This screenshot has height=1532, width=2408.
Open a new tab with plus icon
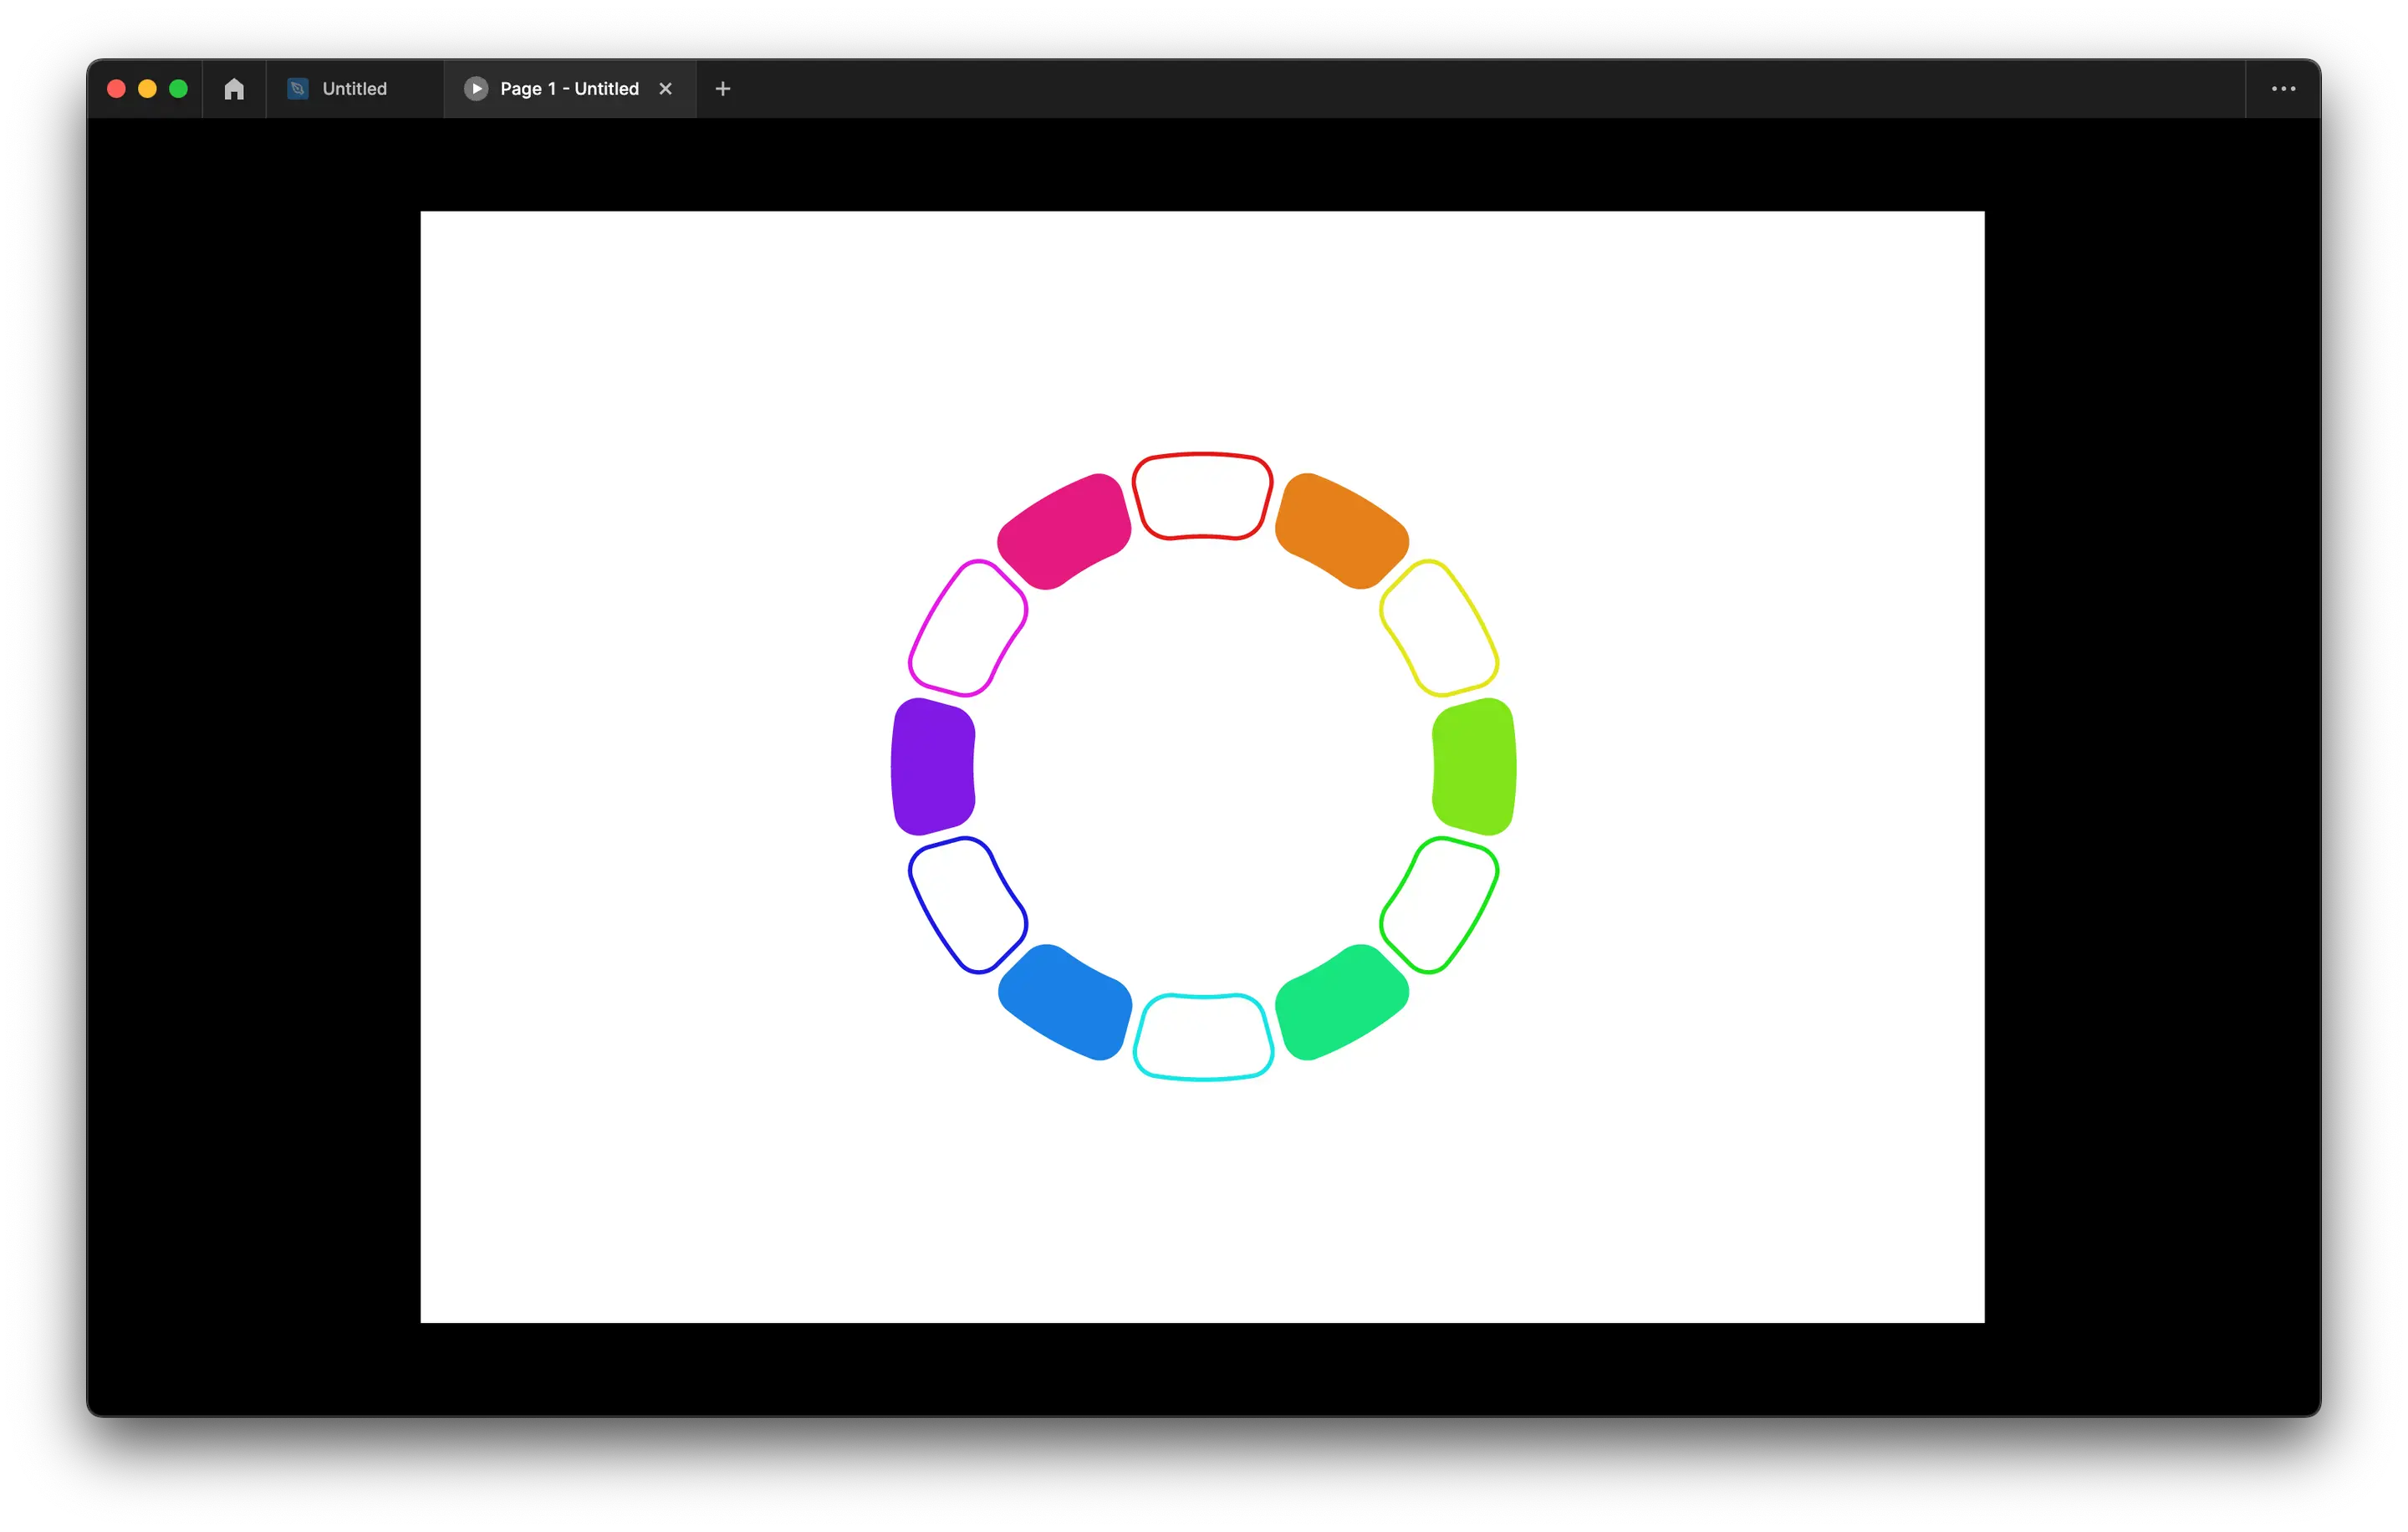(x=723, y=89)
